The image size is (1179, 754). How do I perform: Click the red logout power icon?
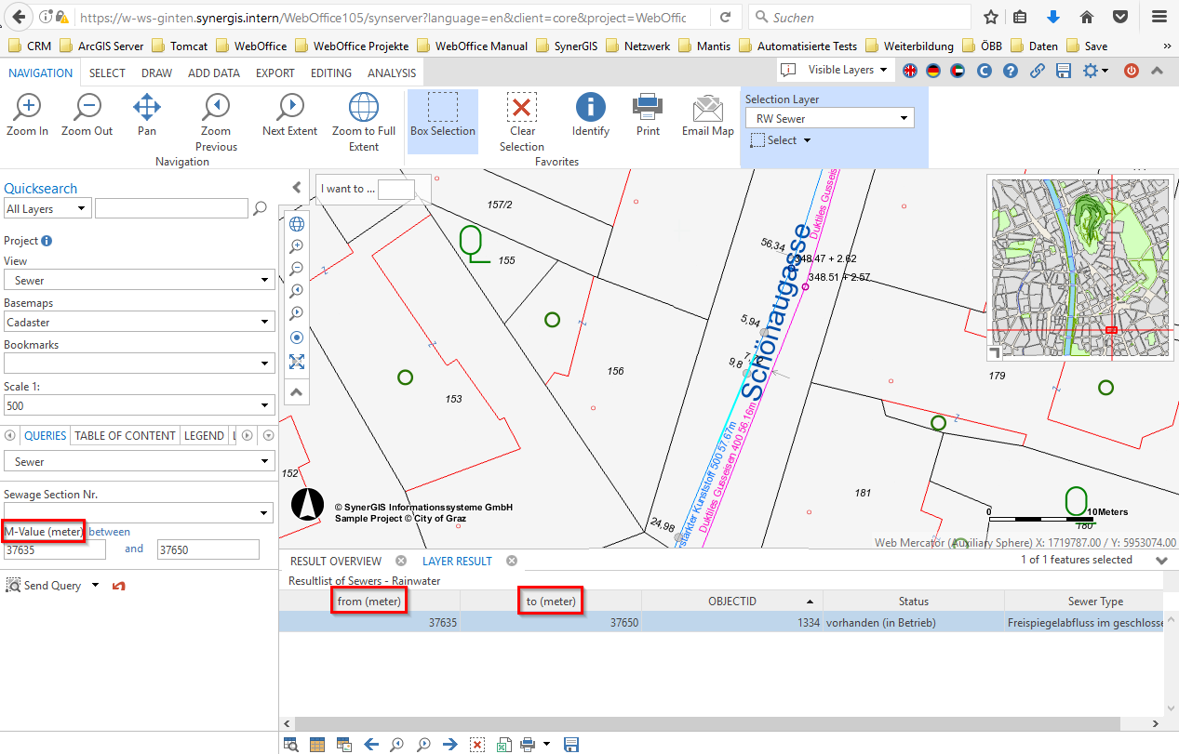point(1132,71)
